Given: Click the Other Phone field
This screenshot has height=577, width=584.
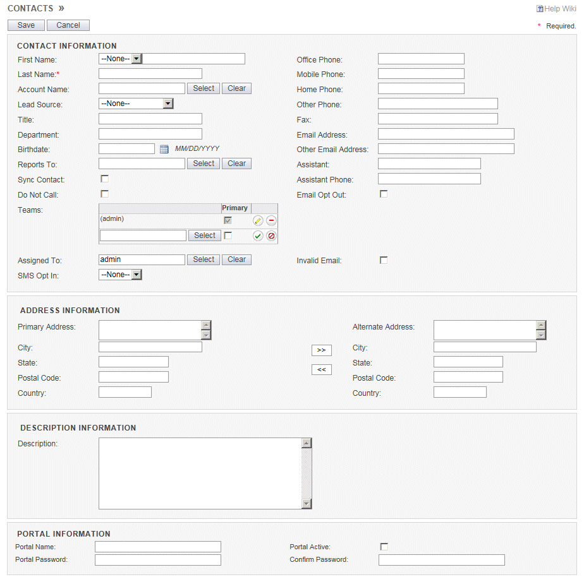Looking at the screenshot, I should tap(438, 104).
